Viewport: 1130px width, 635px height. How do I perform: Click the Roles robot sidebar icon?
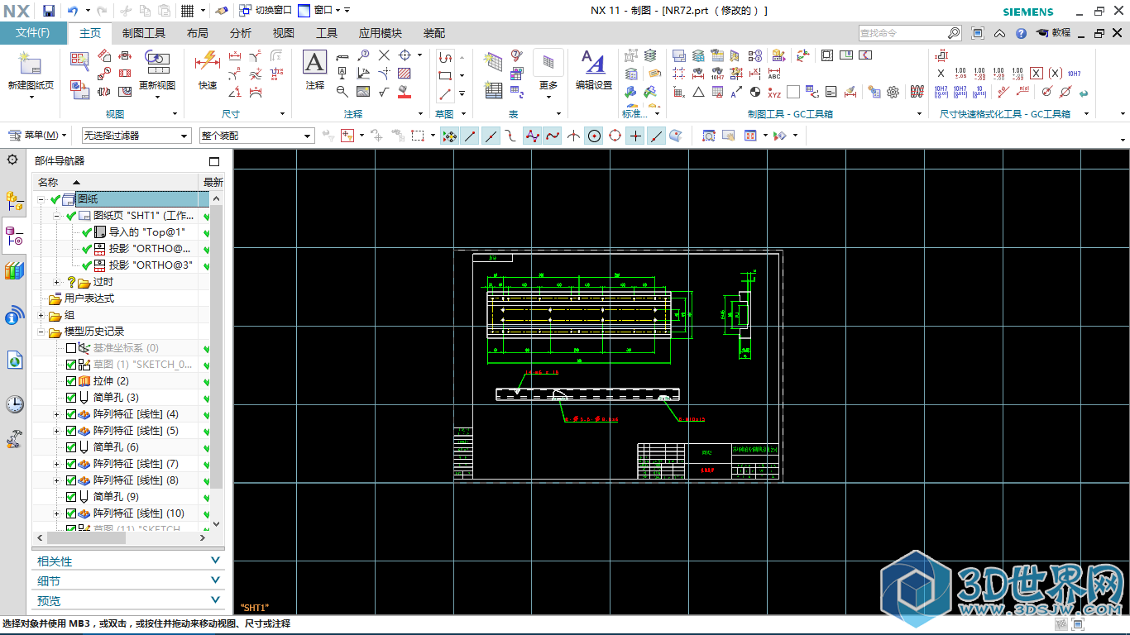14,439
